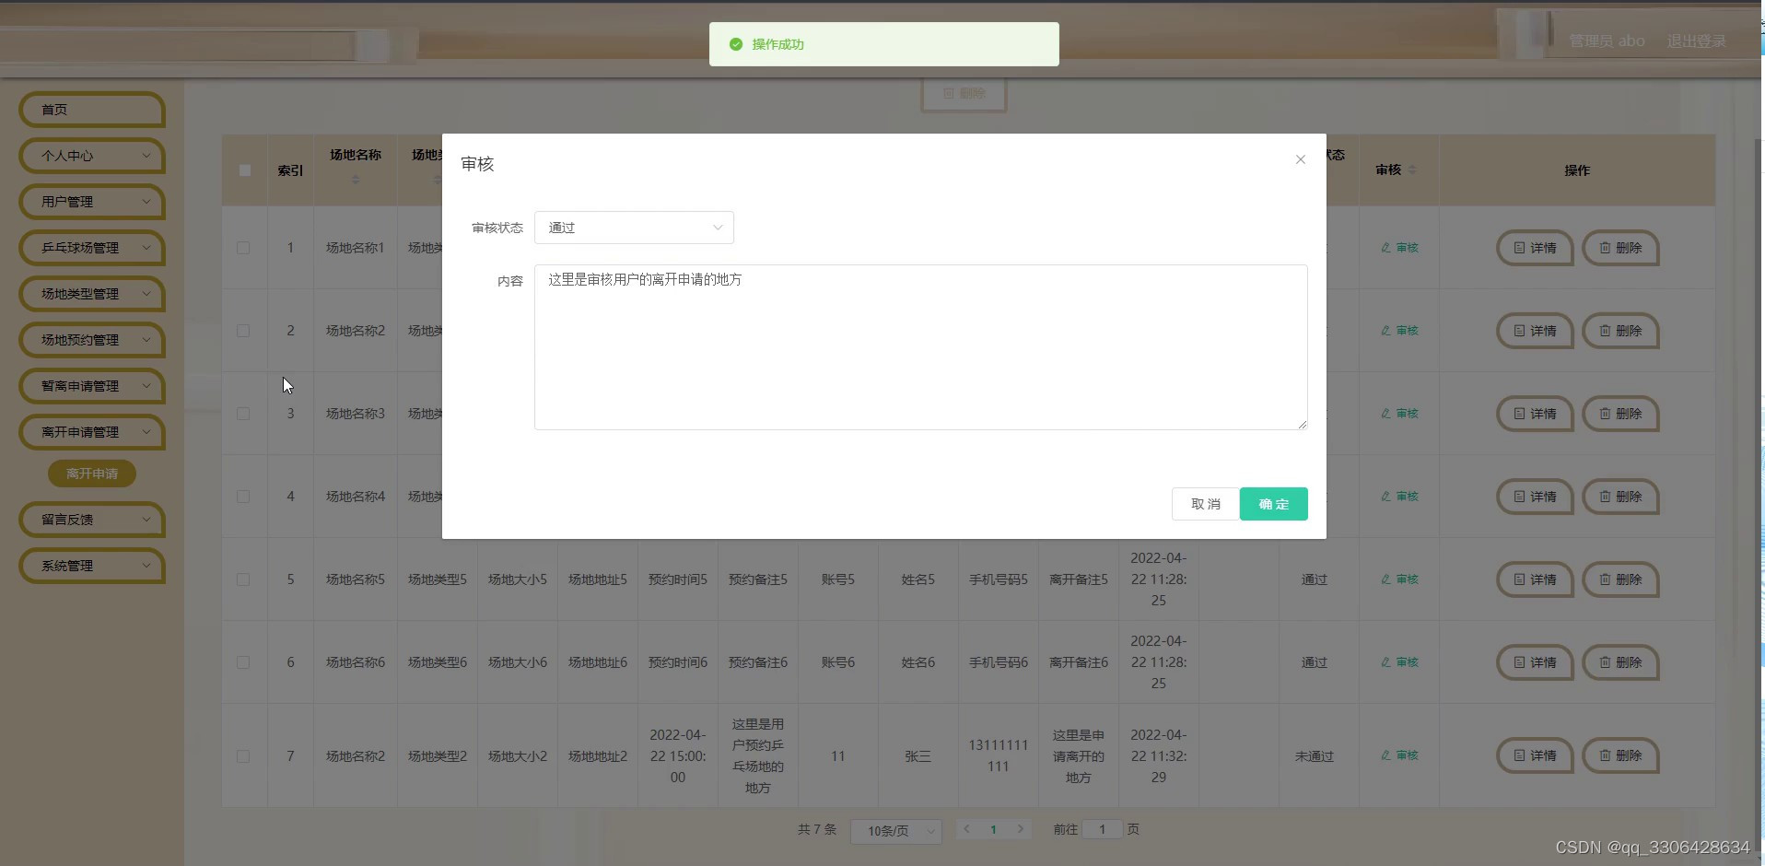
Task: Click the 前往 page number input
Action: point(1102,829)
